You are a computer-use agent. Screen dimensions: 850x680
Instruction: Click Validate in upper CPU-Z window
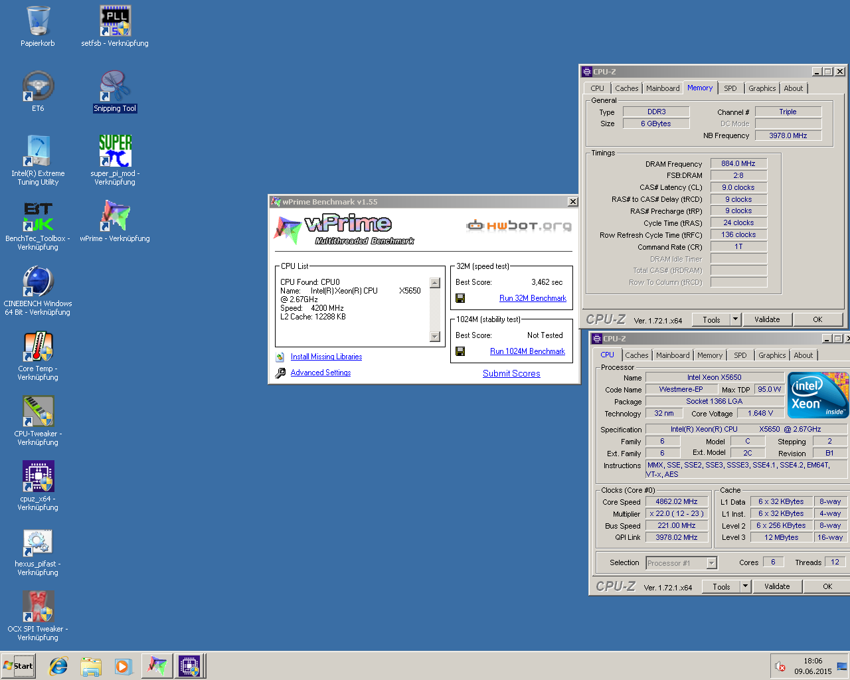767,319
